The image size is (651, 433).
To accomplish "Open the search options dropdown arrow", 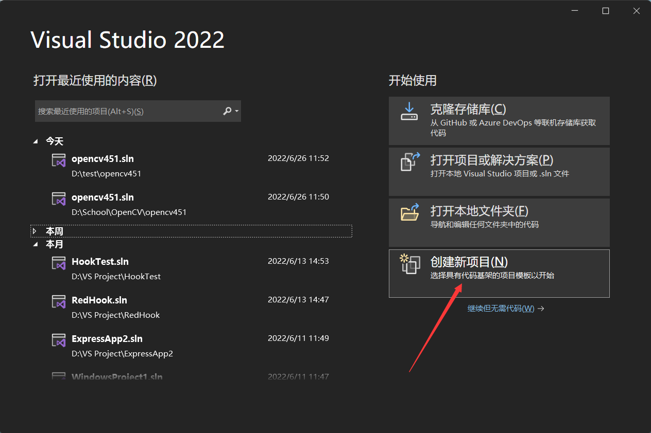I will point(236,111).
